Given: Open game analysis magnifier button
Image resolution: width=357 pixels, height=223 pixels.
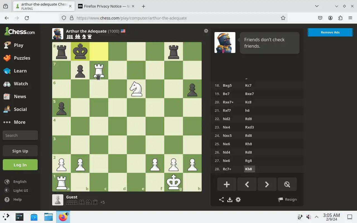Looking at the screenshot, I should click(x=287, y=184).
